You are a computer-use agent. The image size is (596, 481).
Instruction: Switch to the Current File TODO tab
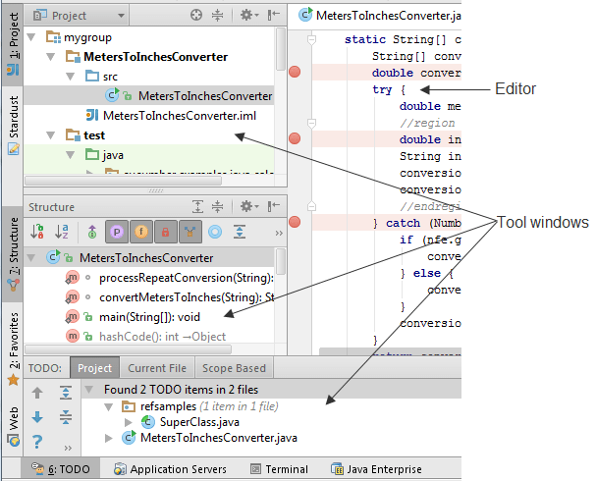pos(157,368)
